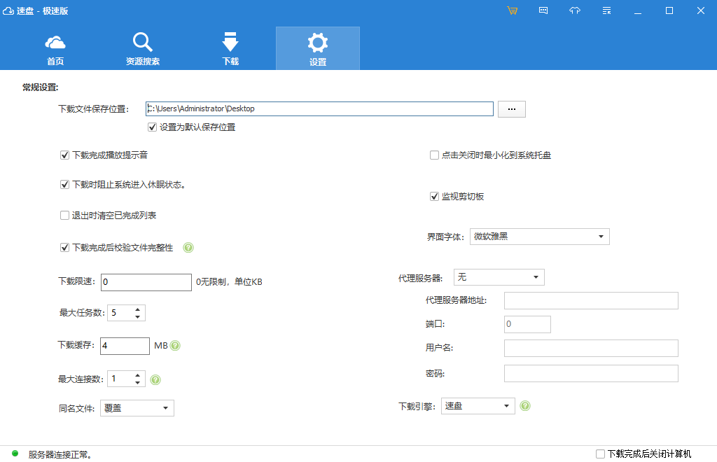This screenshot has height=462, width=717.
Task: Click the cloud logo next to 速盘 title
Action: 8,10
